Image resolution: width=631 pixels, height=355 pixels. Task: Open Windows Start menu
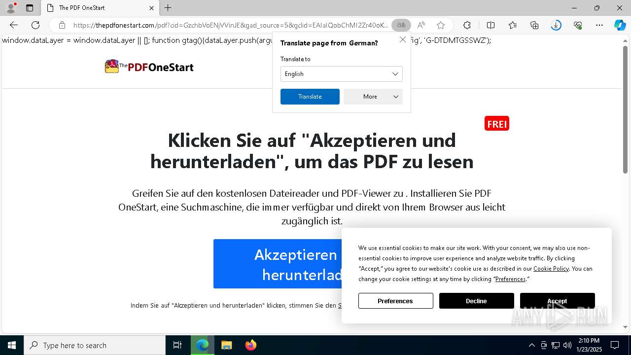[x=12, y=345]
